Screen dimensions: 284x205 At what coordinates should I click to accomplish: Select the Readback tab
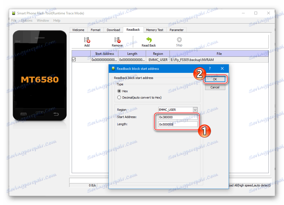tap(133, 30)
